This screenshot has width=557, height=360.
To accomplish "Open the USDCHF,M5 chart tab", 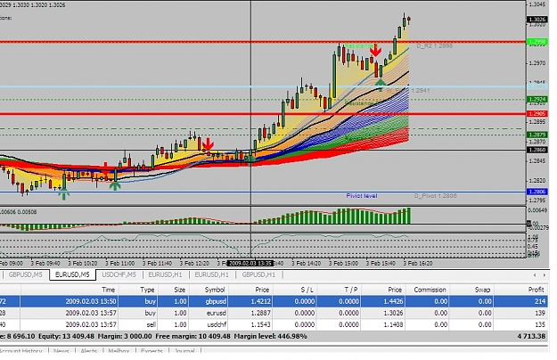I will 119,274.
